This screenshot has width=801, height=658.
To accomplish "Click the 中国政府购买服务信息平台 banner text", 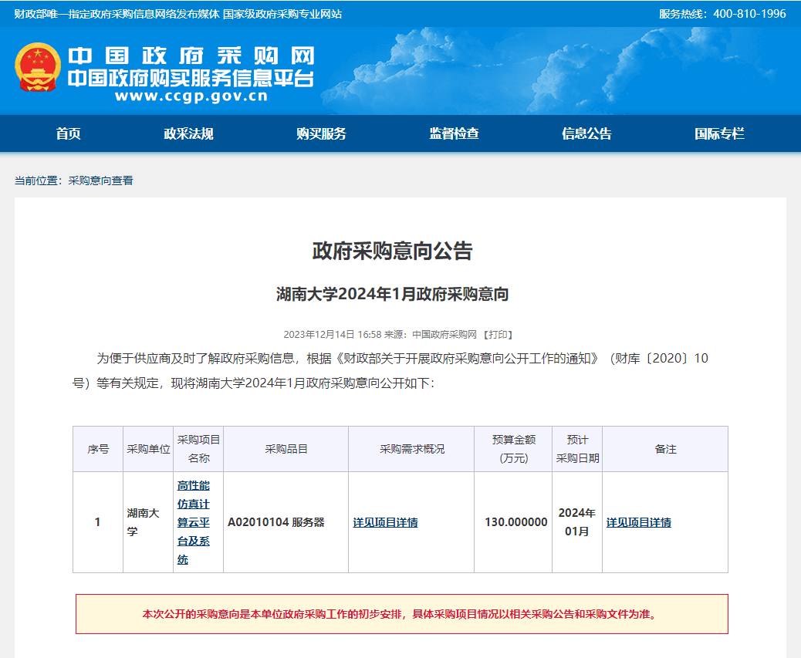I will [x=191, y=78].
